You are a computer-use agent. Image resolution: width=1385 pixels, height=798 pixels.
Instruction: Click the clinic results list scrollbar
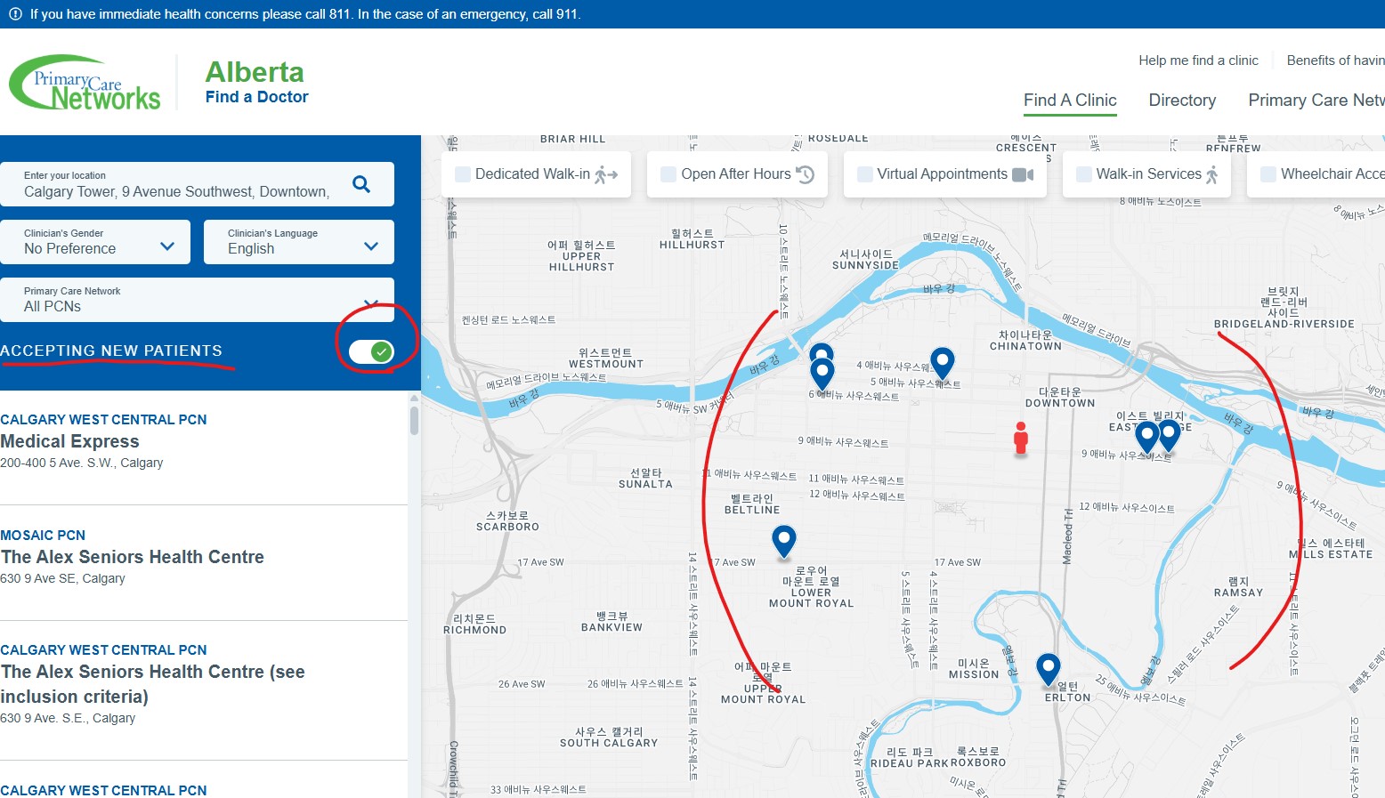(414, 420)
